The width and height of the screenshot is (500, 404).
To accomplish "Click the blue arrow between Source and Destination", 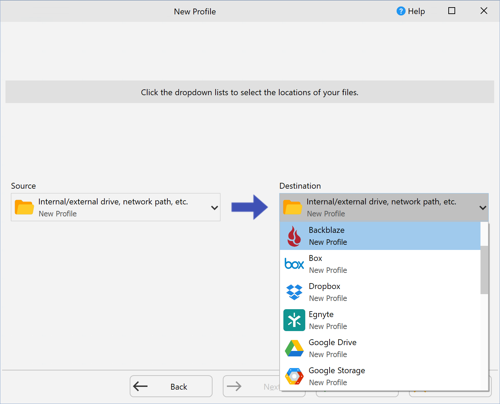I will [250, 207].
